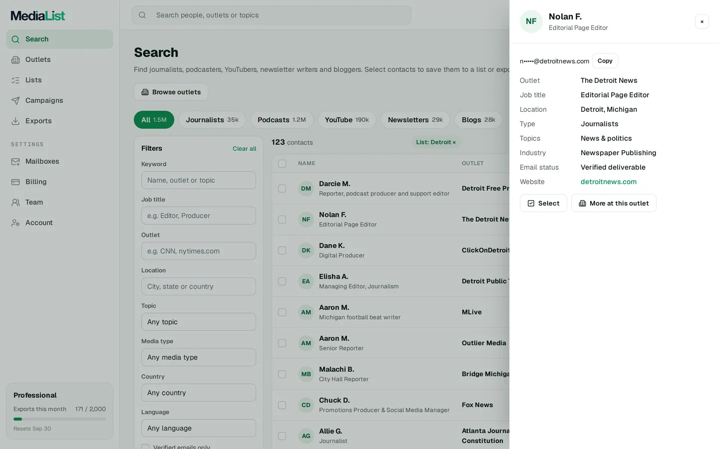Check the box for Darcie M.
The width and height of the screenshot is (719, 449).
(x=282, y=189)
